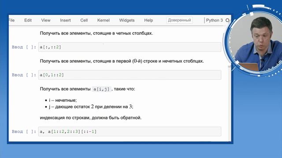Click text about четных столбцах

96,33
